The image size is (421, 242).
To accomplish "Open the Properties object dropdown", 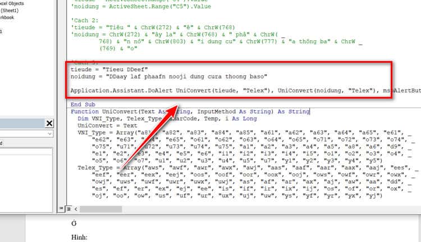I will click(x=49, y=133).
